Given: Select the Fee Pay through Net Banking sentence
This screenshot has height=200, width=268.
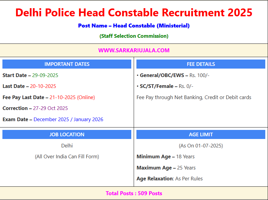Looking at the screenshot, I should pos(194,97).
